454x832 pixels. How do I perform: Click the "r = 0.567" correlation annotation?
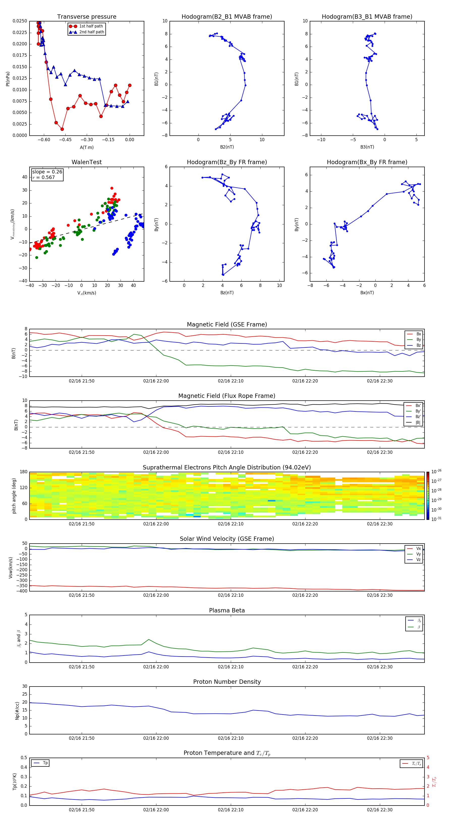coord(44,177)
